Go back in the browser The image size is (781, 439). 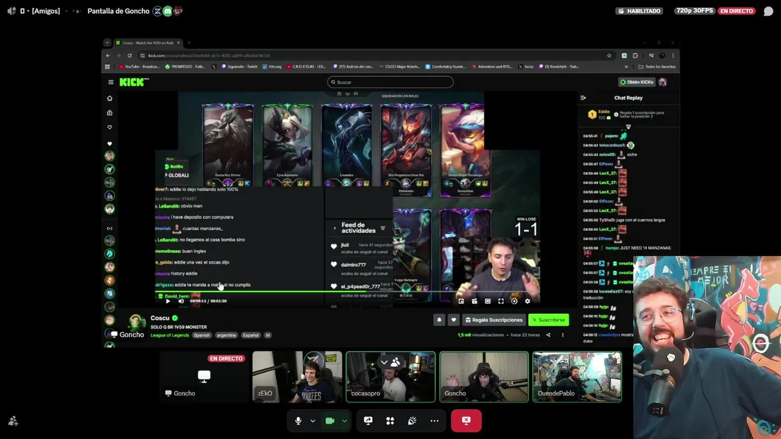point(108,55)
